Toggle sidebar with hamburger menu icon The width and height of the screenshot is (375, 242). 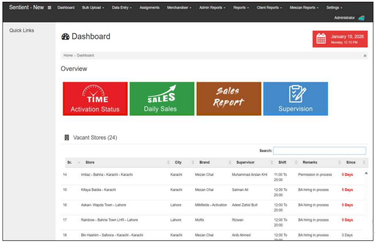click(x=49, y=7)
